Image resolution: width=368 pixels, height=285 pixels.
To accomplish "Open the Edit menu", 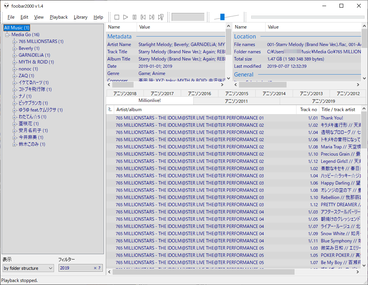I will click(24, 17).
